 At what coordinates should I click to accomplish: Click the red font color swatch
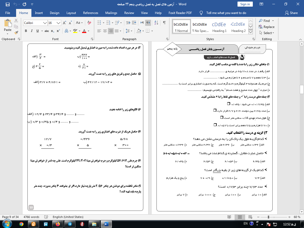84,31
